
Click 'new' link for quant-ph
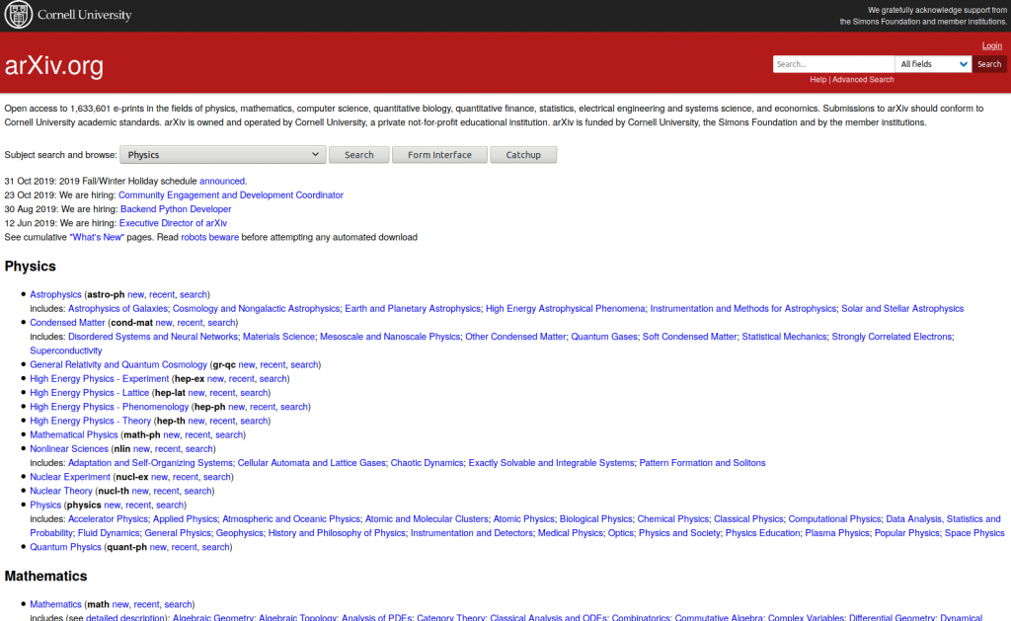pos(158,548)
